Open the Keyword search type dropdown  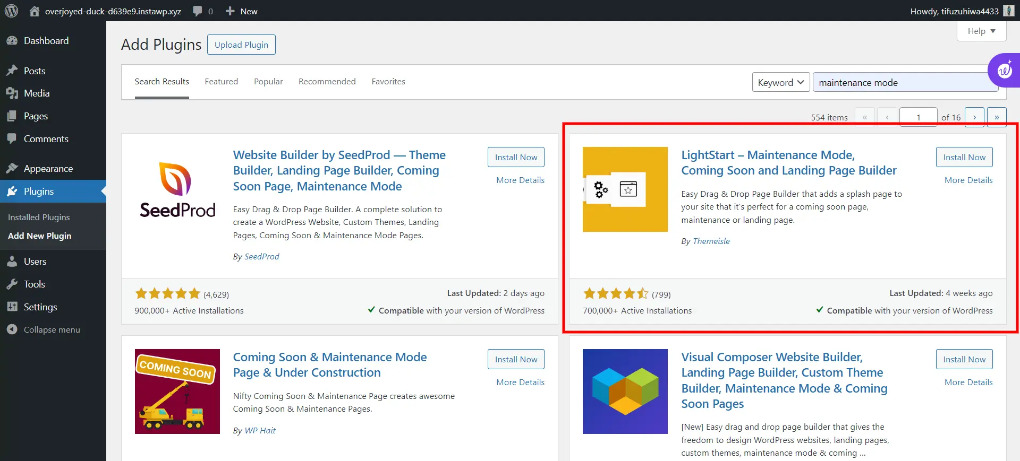pos(781,82)
